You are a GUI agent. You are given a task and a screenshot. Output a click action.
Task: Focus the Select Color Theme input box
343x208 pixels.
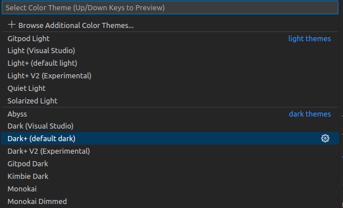[170, 7]
